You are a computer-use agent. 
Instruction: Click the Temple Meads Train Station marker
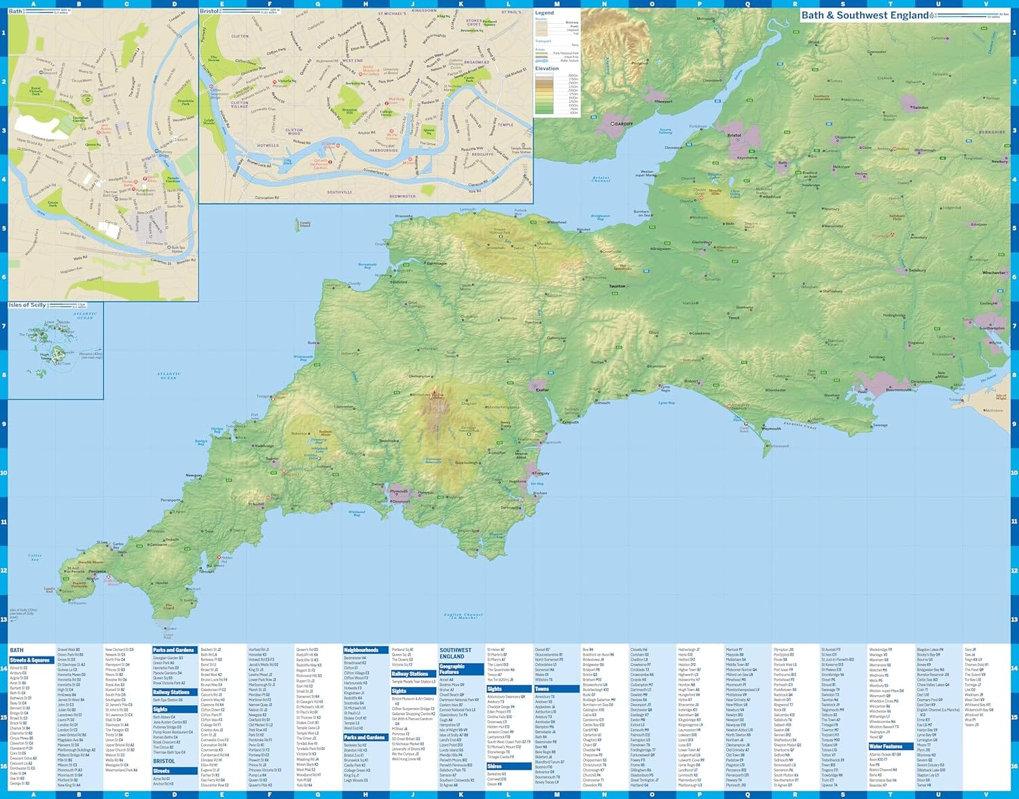[523, 144]
